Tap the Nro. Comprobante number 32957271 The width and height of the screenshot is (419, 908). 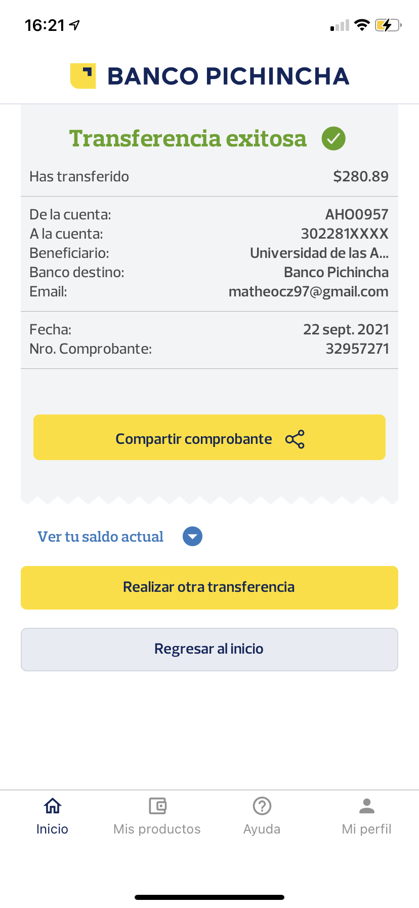(x=357, y=349)
